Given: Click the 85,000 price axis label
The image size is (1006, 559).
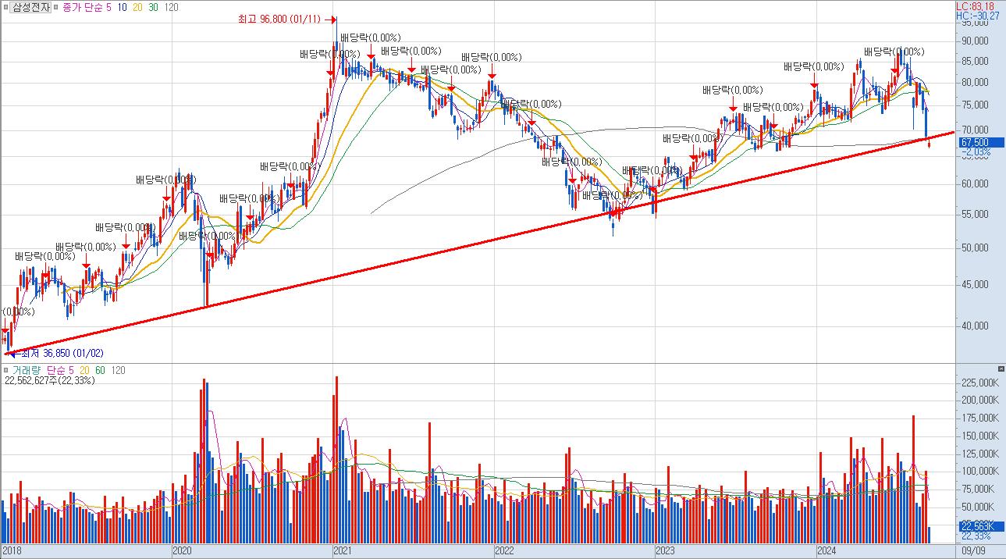Looking at the screenshot, I should pyautogui.click(x=975, y=61).
